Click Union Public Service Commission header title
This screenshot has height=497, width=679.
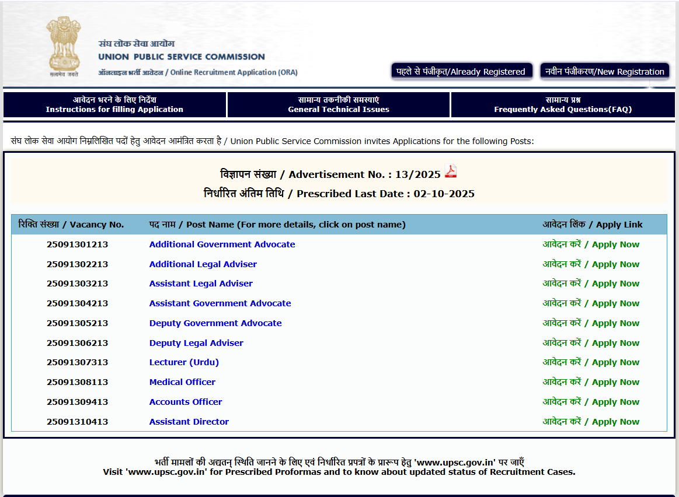tap(182, 57)
